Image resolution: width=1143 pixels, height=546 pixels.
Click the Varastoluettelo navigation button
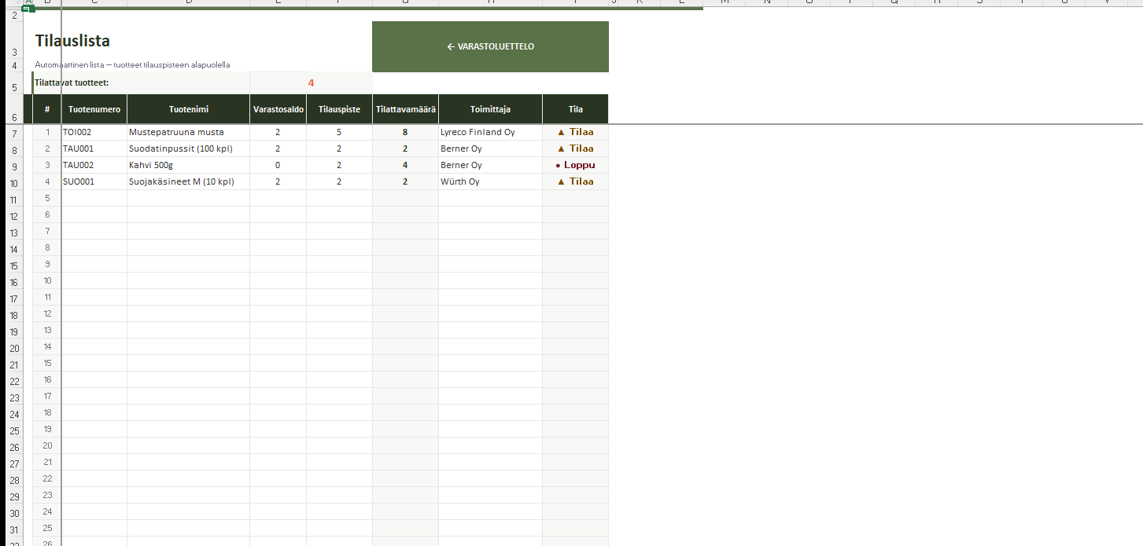(490, 46)
